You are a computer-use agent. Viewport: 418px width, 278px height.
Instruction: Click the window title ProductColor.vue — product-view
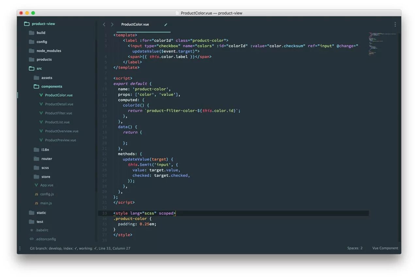coord(212,13)
